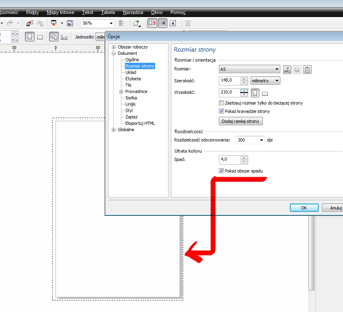
Task: Select portrait orientation in the Opcje dialog
Action: [x=256, y=93]
